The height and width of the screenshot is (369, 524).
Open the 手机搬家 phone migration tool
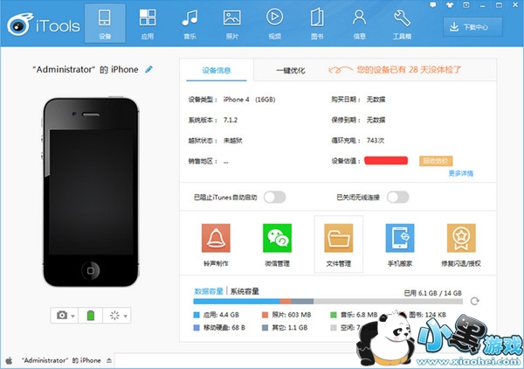tap(400, 245)
